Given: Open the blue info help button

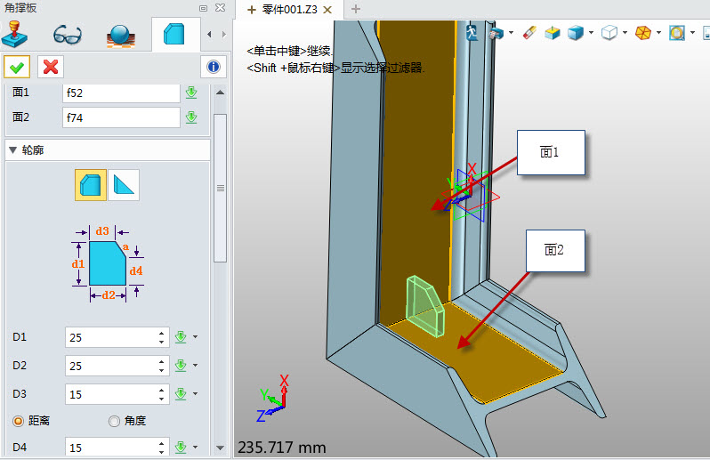Looking at the screenshot, I should 214,67.
